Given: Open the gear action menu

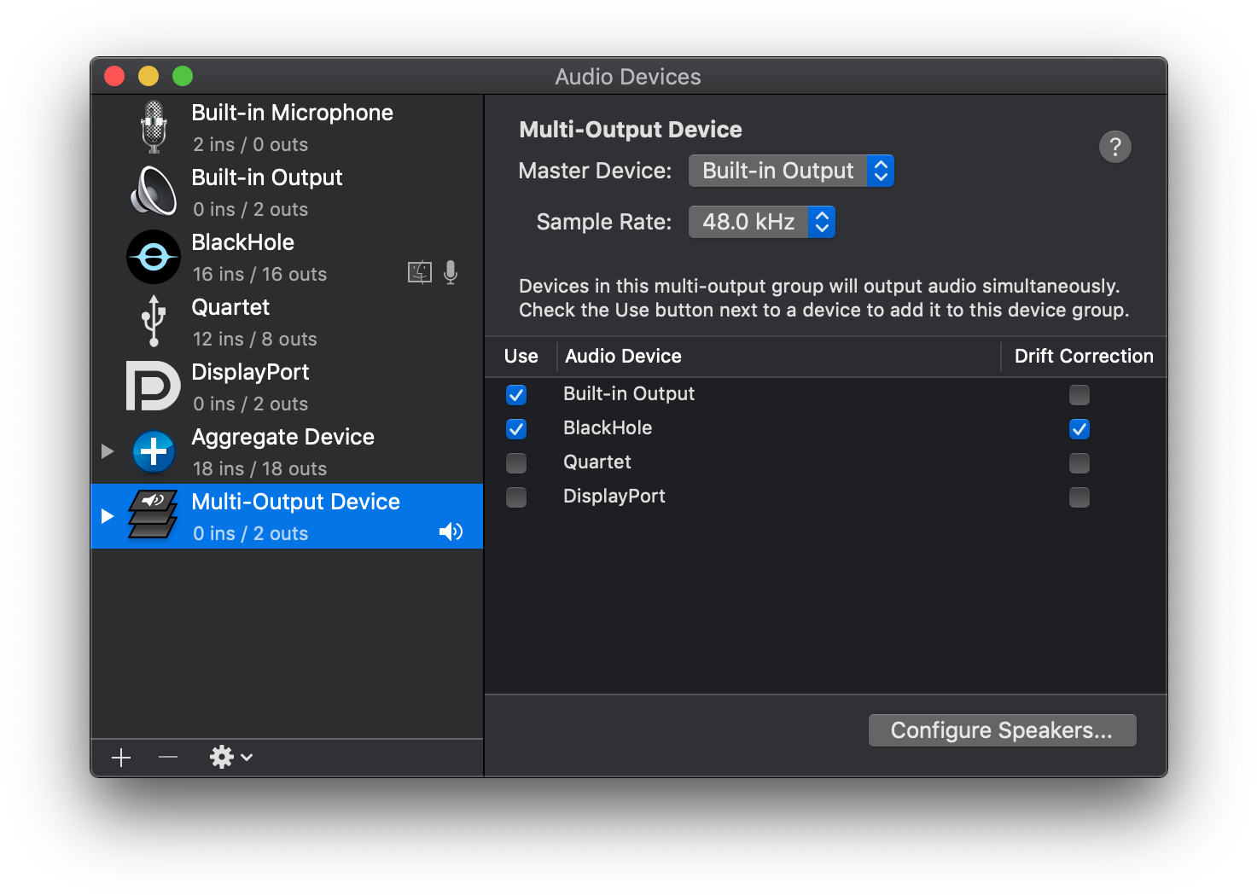Looking at the screenshot, I should [x=231, y=757].
